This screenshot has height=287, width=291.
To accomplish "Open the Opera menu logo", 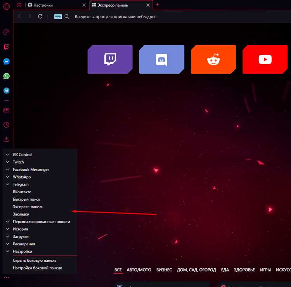I will coord(6,6).
